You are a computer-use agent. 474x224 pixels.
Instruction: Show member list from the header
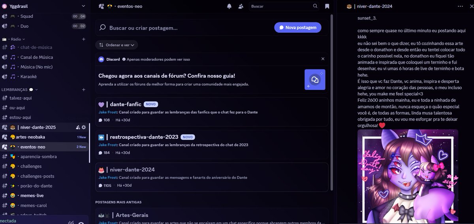[241, 6]
